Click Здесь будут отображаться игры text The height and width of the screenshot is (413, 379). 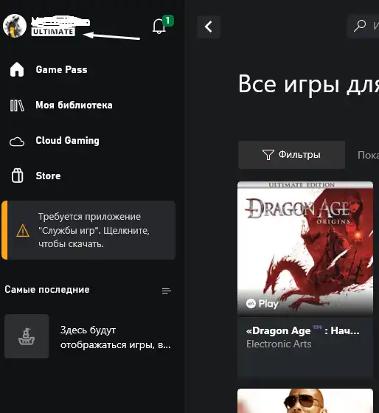pyautogui.click(x=116, y=338)
